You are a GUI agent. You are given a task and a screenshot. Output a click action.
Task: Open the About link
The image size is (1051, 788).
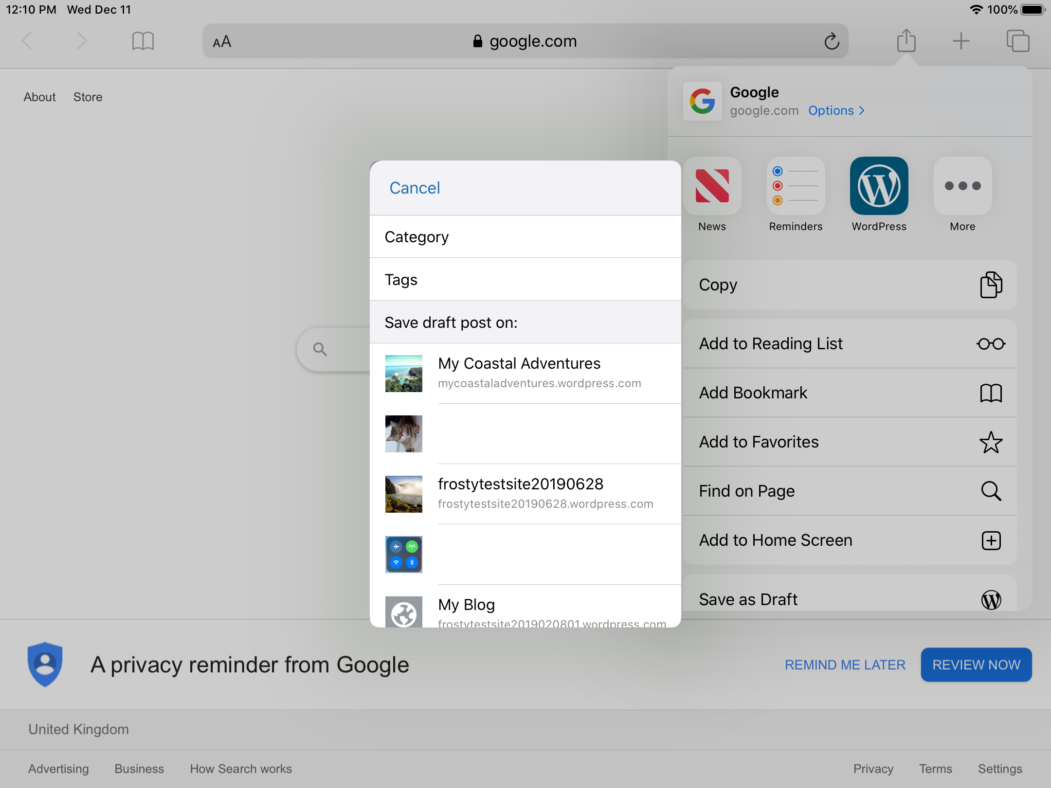click(x=39, y=97)
